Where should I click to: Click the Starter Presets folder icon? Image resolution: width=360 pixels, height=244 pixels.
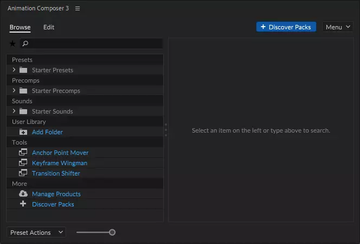[x=23, y=70]
